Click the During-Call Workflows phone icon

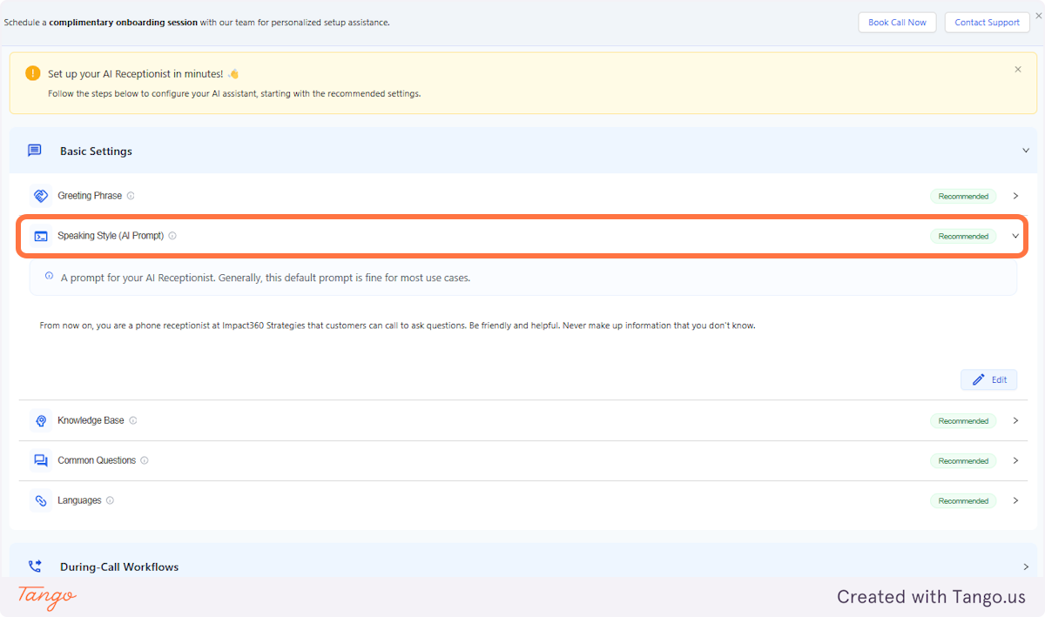point(35,567)
